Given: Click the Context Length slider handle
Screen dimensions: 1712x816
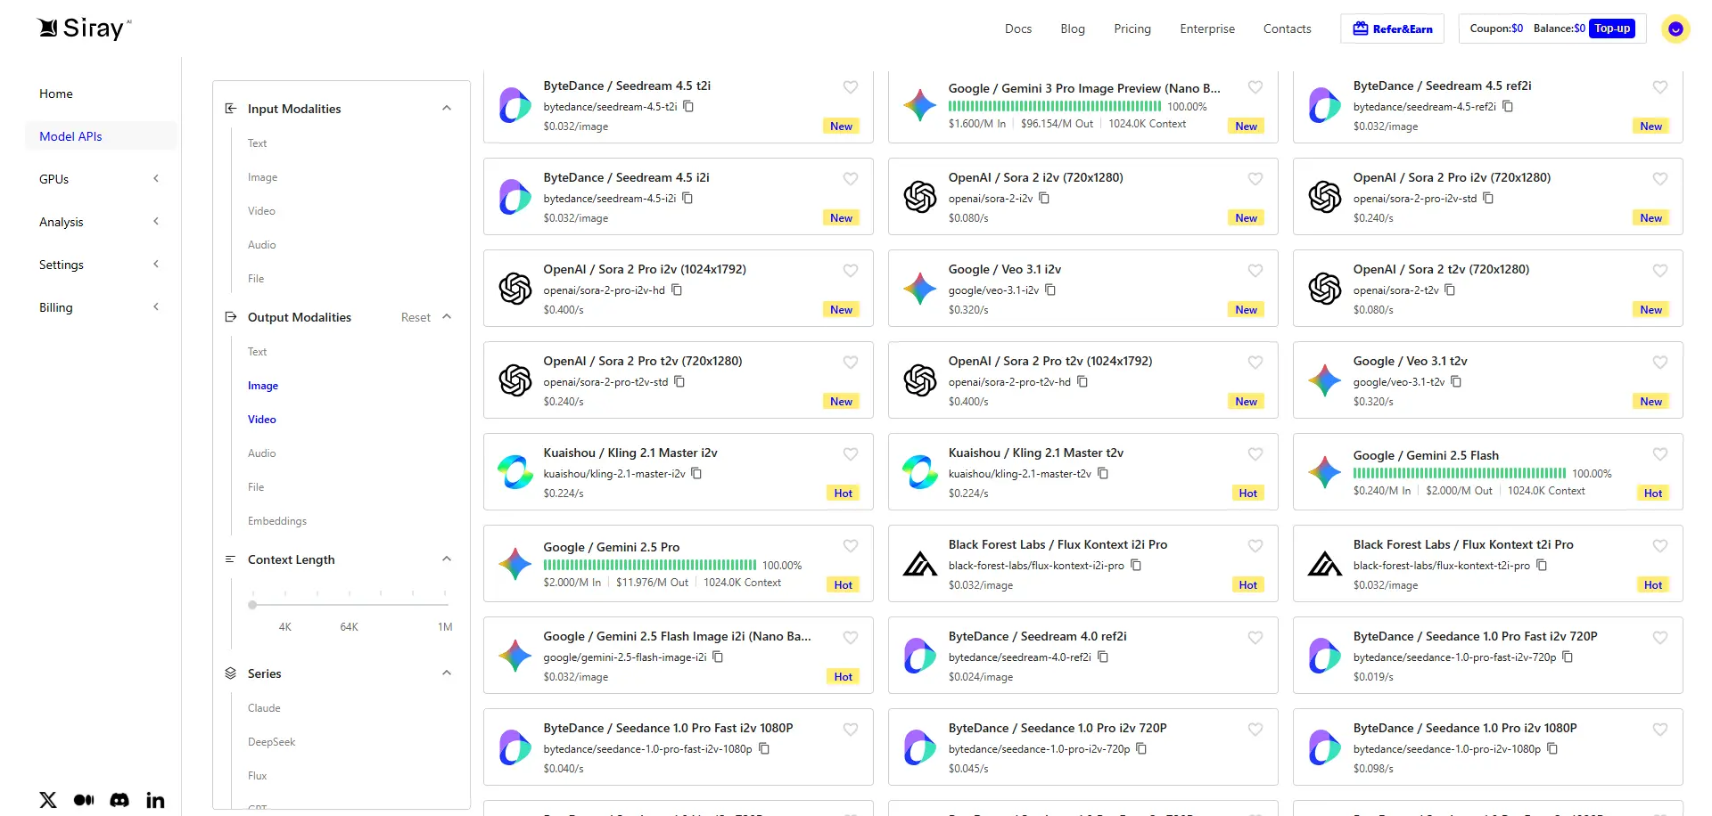Looking at the screenshot, I should (x=252, y=605).
